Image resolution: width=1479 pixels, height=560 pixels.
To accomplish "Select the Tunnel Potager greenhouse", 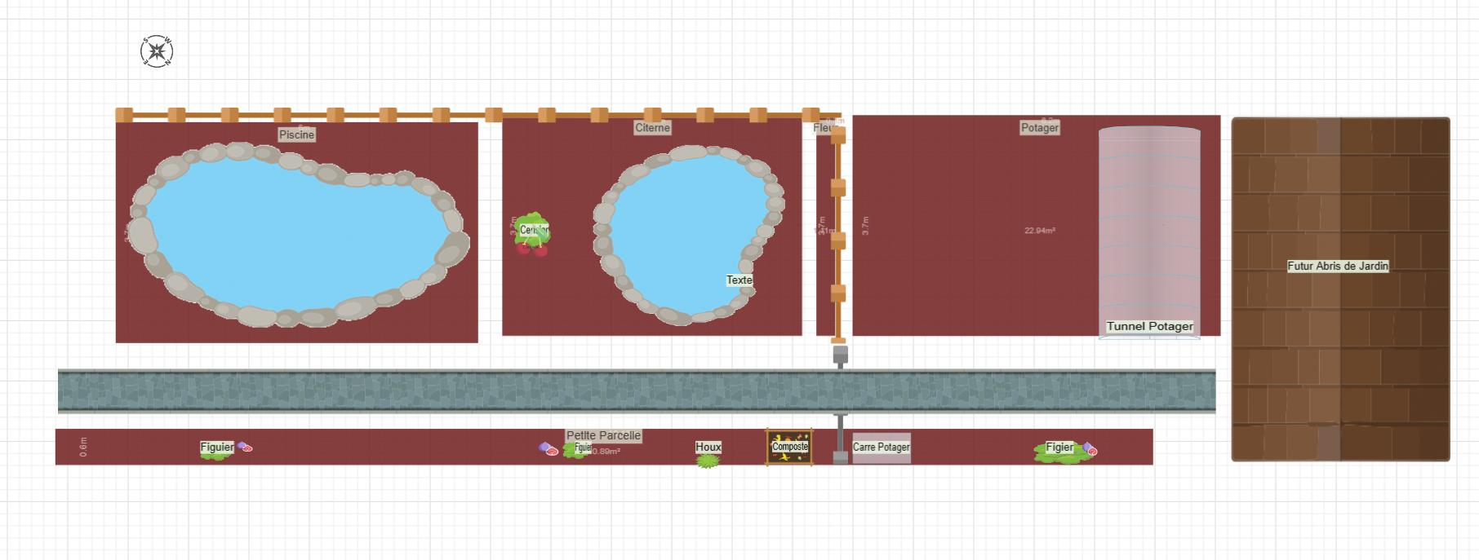I will click(1149, 228).
